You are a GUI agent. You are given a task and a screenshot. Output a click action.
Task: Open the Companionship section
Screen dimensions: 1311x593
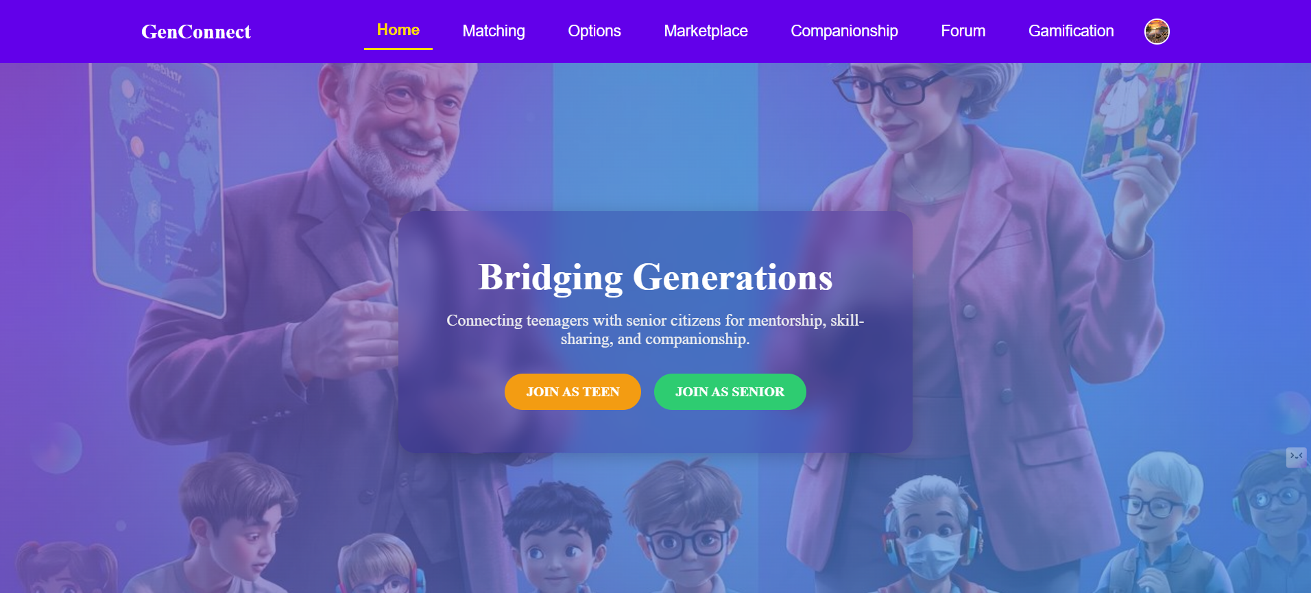pyautogui.click(x=844, y=31)
